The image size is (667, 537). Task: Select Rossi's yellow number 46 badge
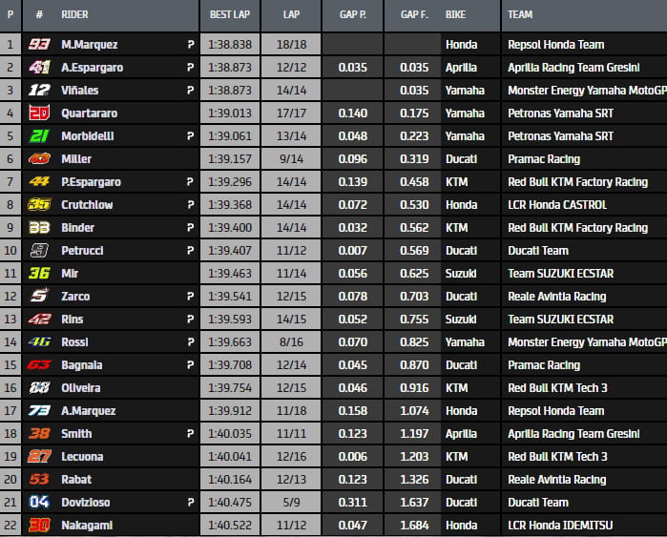pos(39,341)
